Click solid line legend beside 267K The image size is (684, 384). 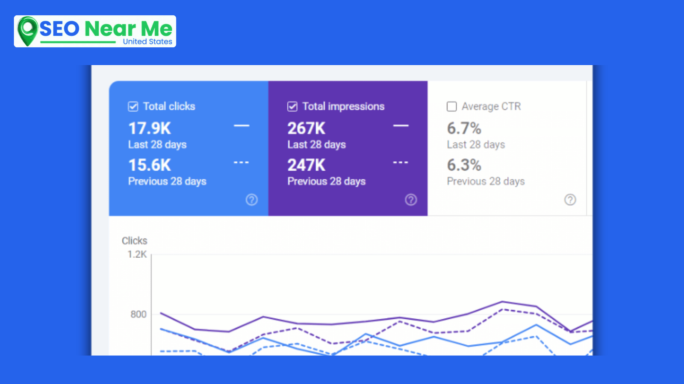401,126
